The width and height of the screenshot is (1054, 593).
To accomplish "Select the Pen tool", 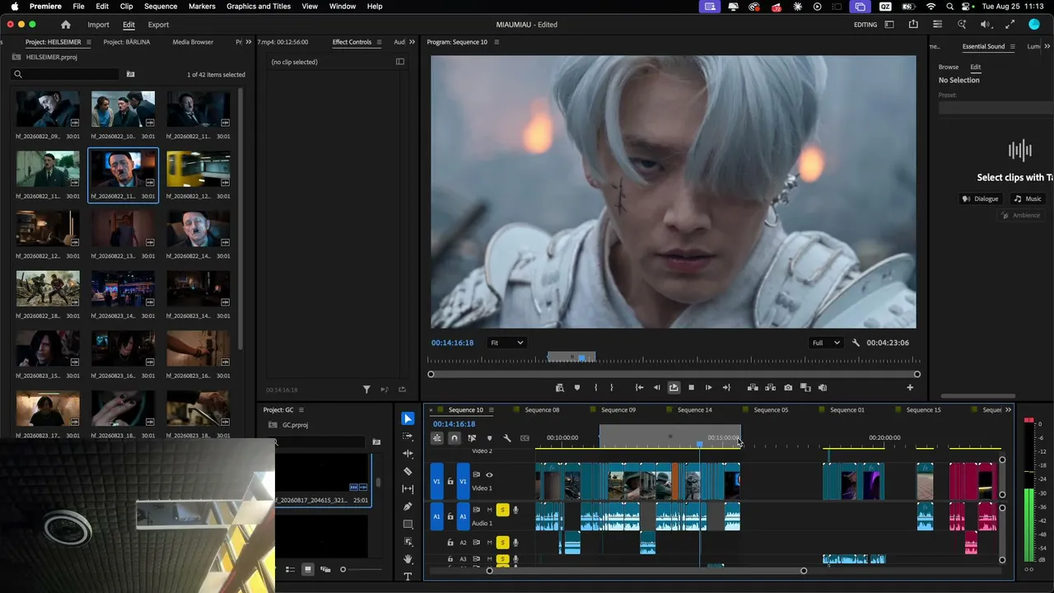I will click(x=408, y=507).
